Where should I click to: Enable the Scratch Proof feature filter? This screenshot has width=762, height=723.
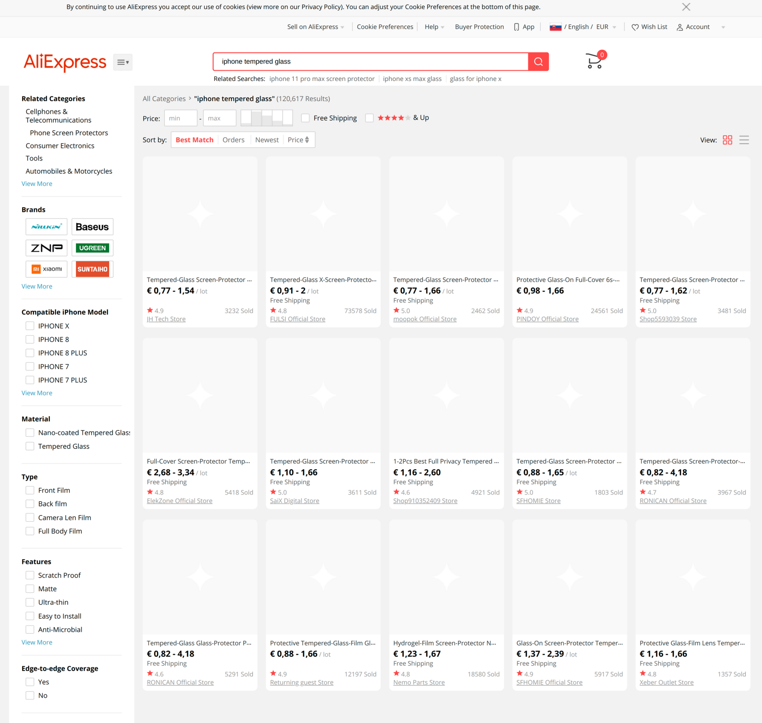tap(30, 575)
